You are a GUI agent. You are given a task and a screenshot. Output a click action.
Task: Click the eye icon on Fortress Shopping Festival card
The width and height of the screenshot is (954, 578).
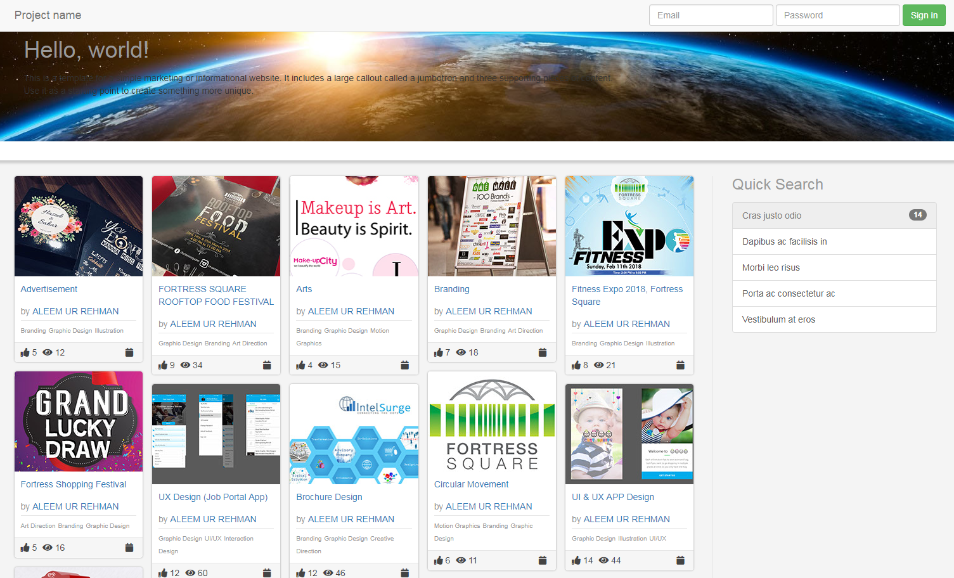pyautogui.click(x=47, y=548)
